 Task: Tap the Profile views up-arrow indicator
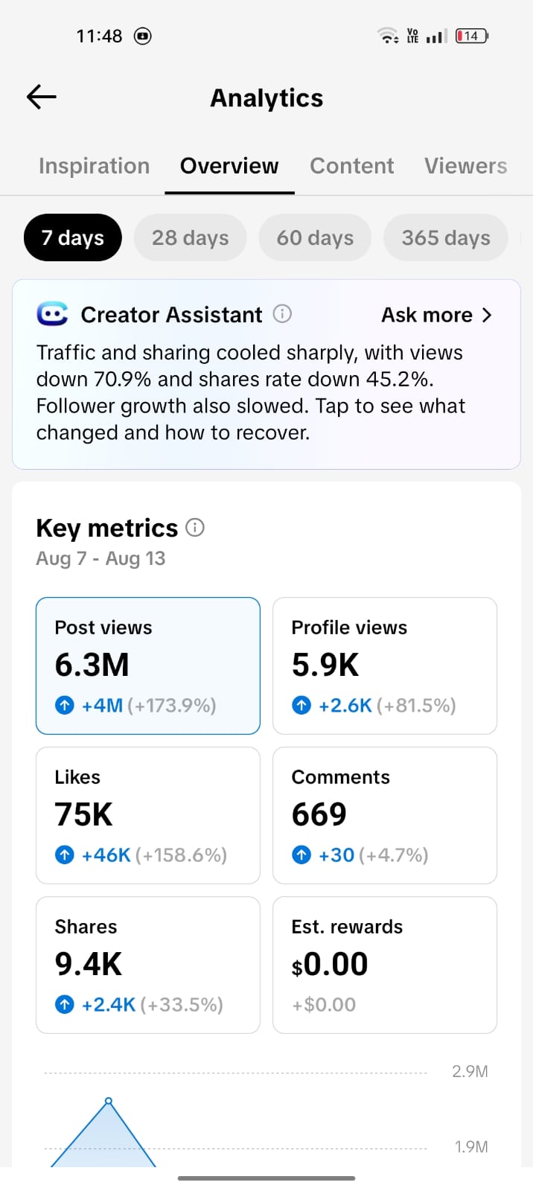coord(301,705)
